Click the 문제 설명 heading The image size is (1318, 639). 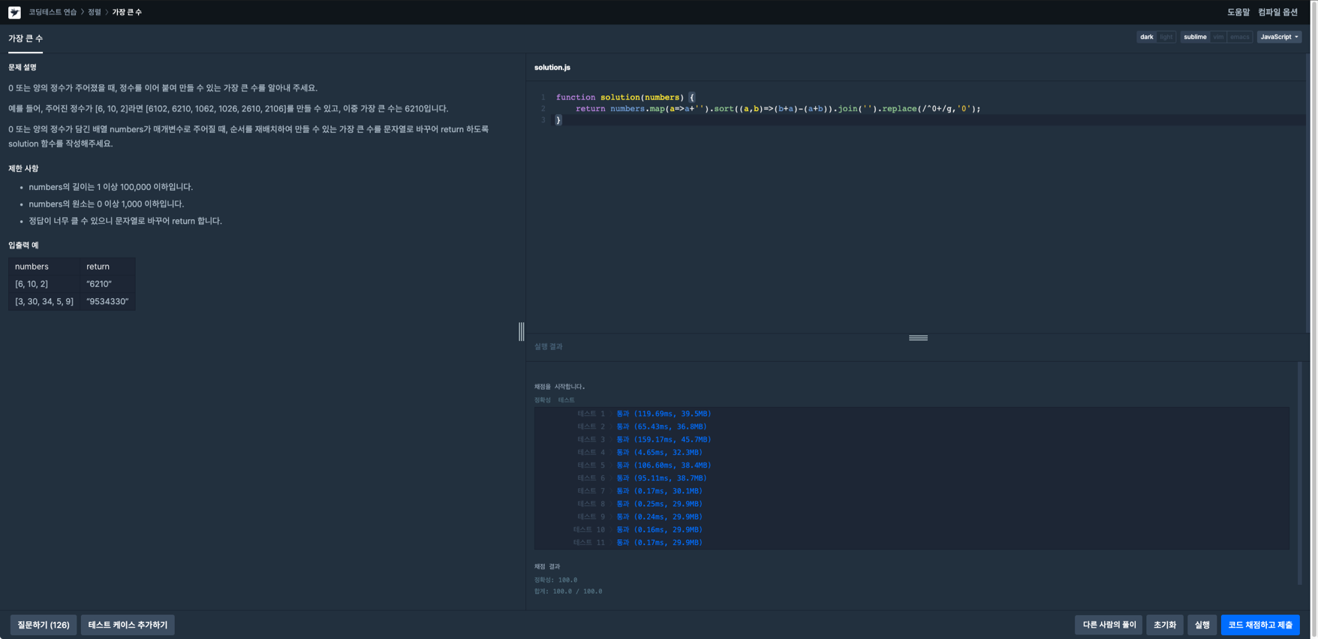23,68
